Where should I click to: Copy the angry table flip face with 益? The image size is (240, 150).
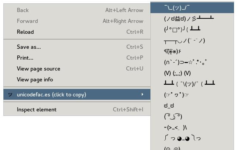192,18
